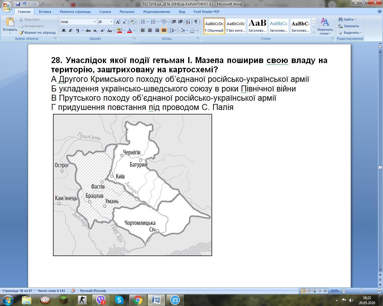Click the zoom slider handle in status bar
The width and height of the screenshot is (383, 306).
pyautogui.click(x=361, y=291)
